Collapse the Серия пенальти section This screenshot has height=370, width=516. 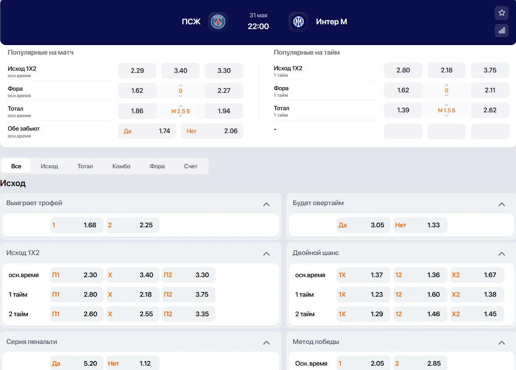pyautogui.click(x=267, y=343)
